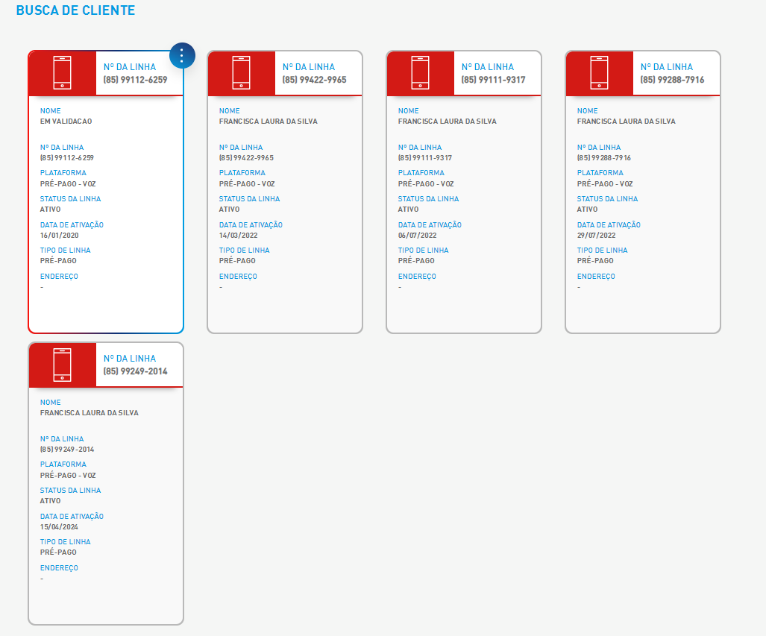This screenshot has width=766, height=636.
Task: Click ATIVO status on card 99249-2014
Action: 50,501
